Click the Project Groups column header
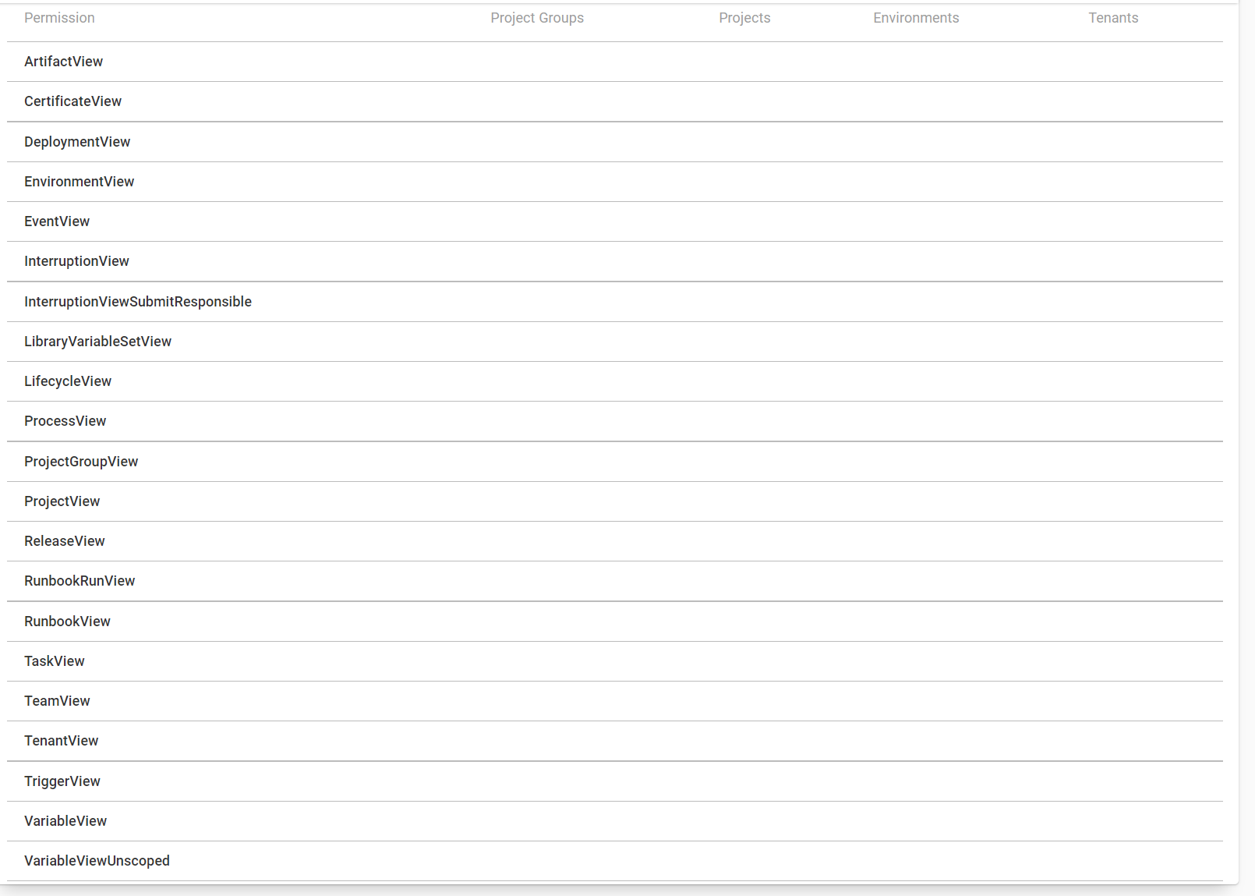This screenshot has width=1255, height=896. (x=537, y=17)
